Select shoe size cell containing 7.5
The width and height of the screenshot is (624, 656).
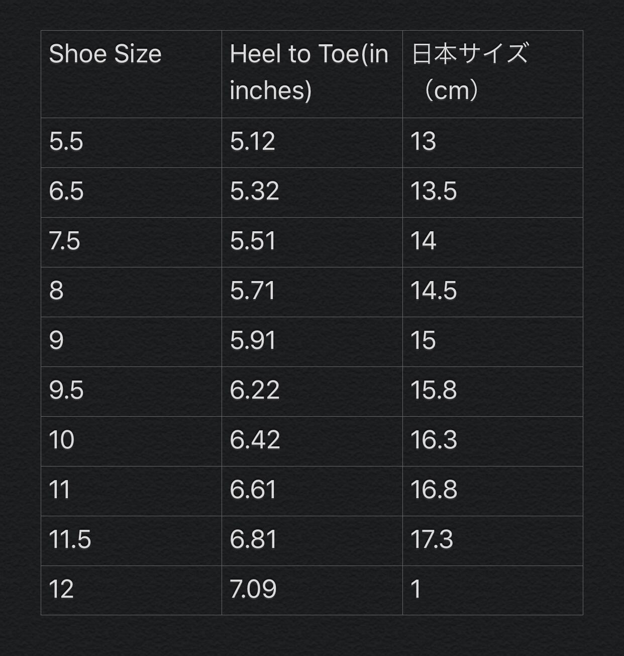(x=131, y=242)
